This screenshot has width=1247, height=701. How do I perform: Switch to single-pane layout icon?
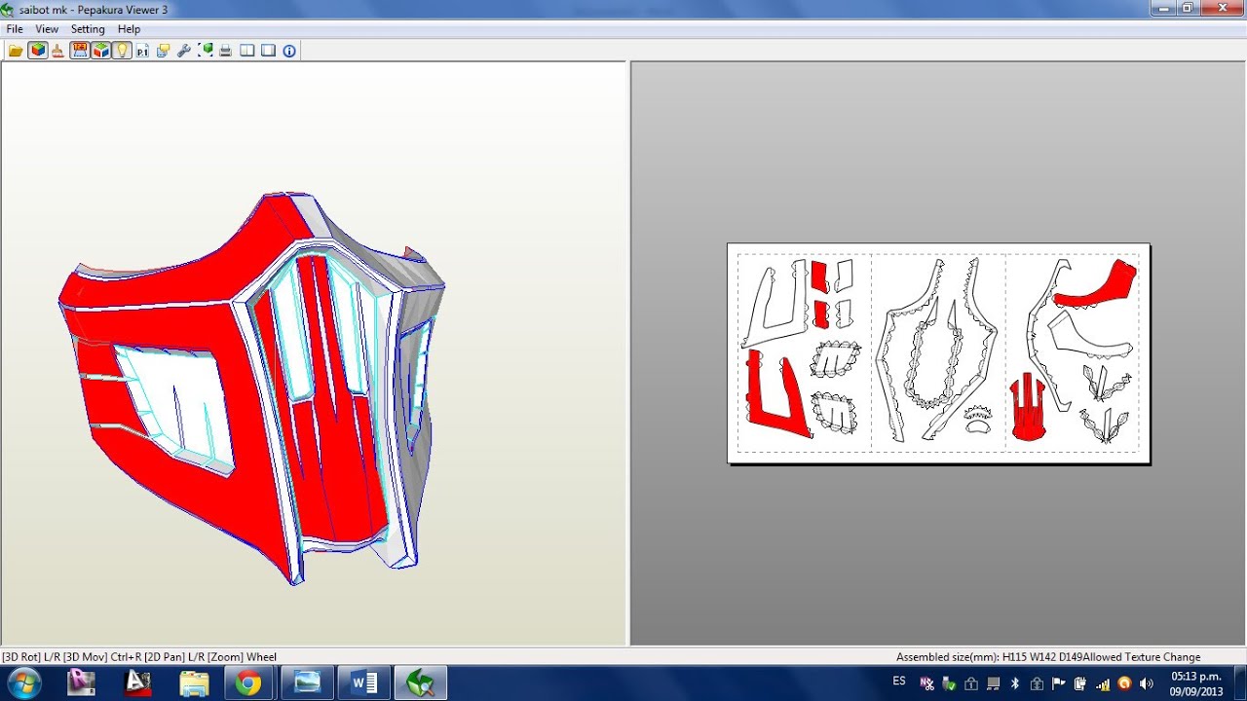tap(268, 51)
